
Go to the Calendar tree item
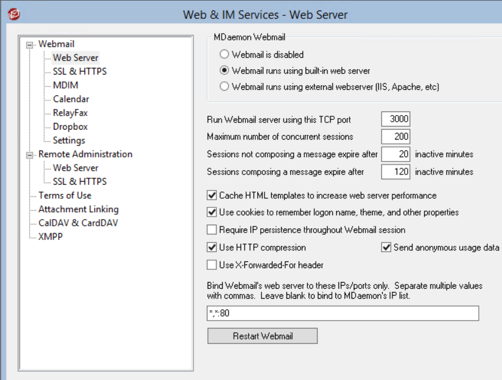coord(71,99)
